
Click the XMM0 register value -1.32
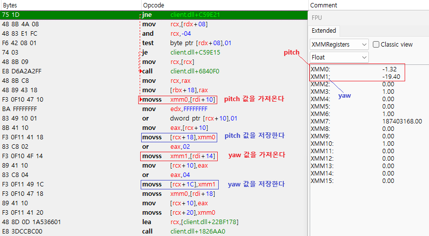[x=389, y=69]
